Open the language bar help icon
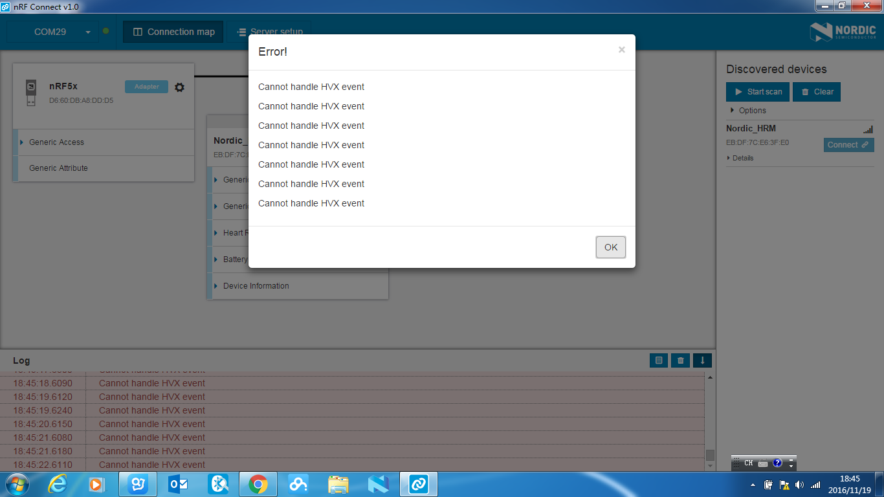 tap(777, 463)
